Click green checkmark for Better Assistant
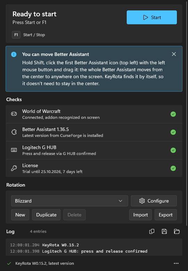This screenshot has height=271, width=188. coord(173,132)
